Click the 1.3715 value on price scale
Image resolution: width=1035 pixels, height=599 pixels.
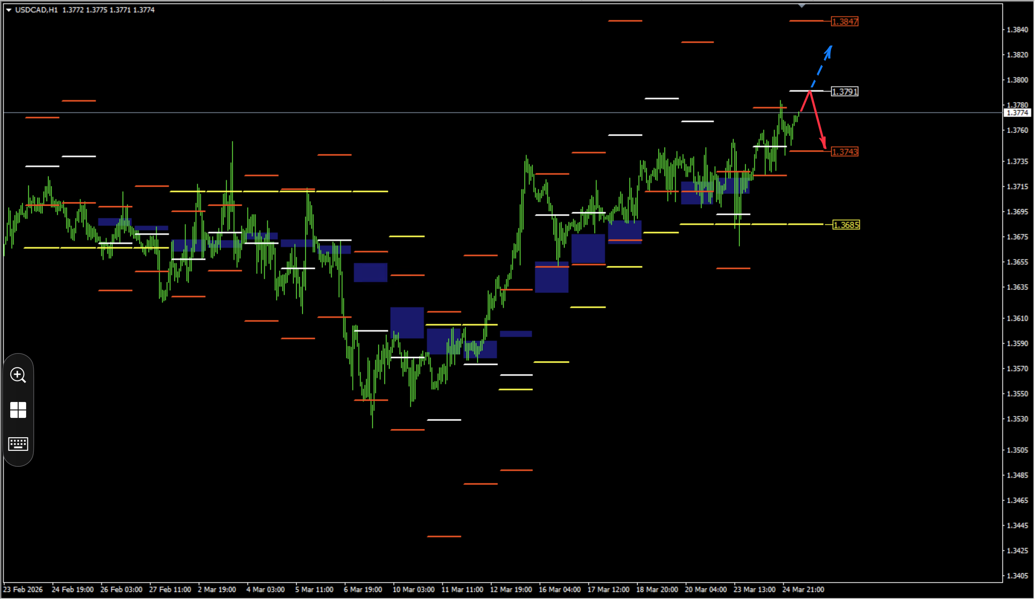(1017, 187)
